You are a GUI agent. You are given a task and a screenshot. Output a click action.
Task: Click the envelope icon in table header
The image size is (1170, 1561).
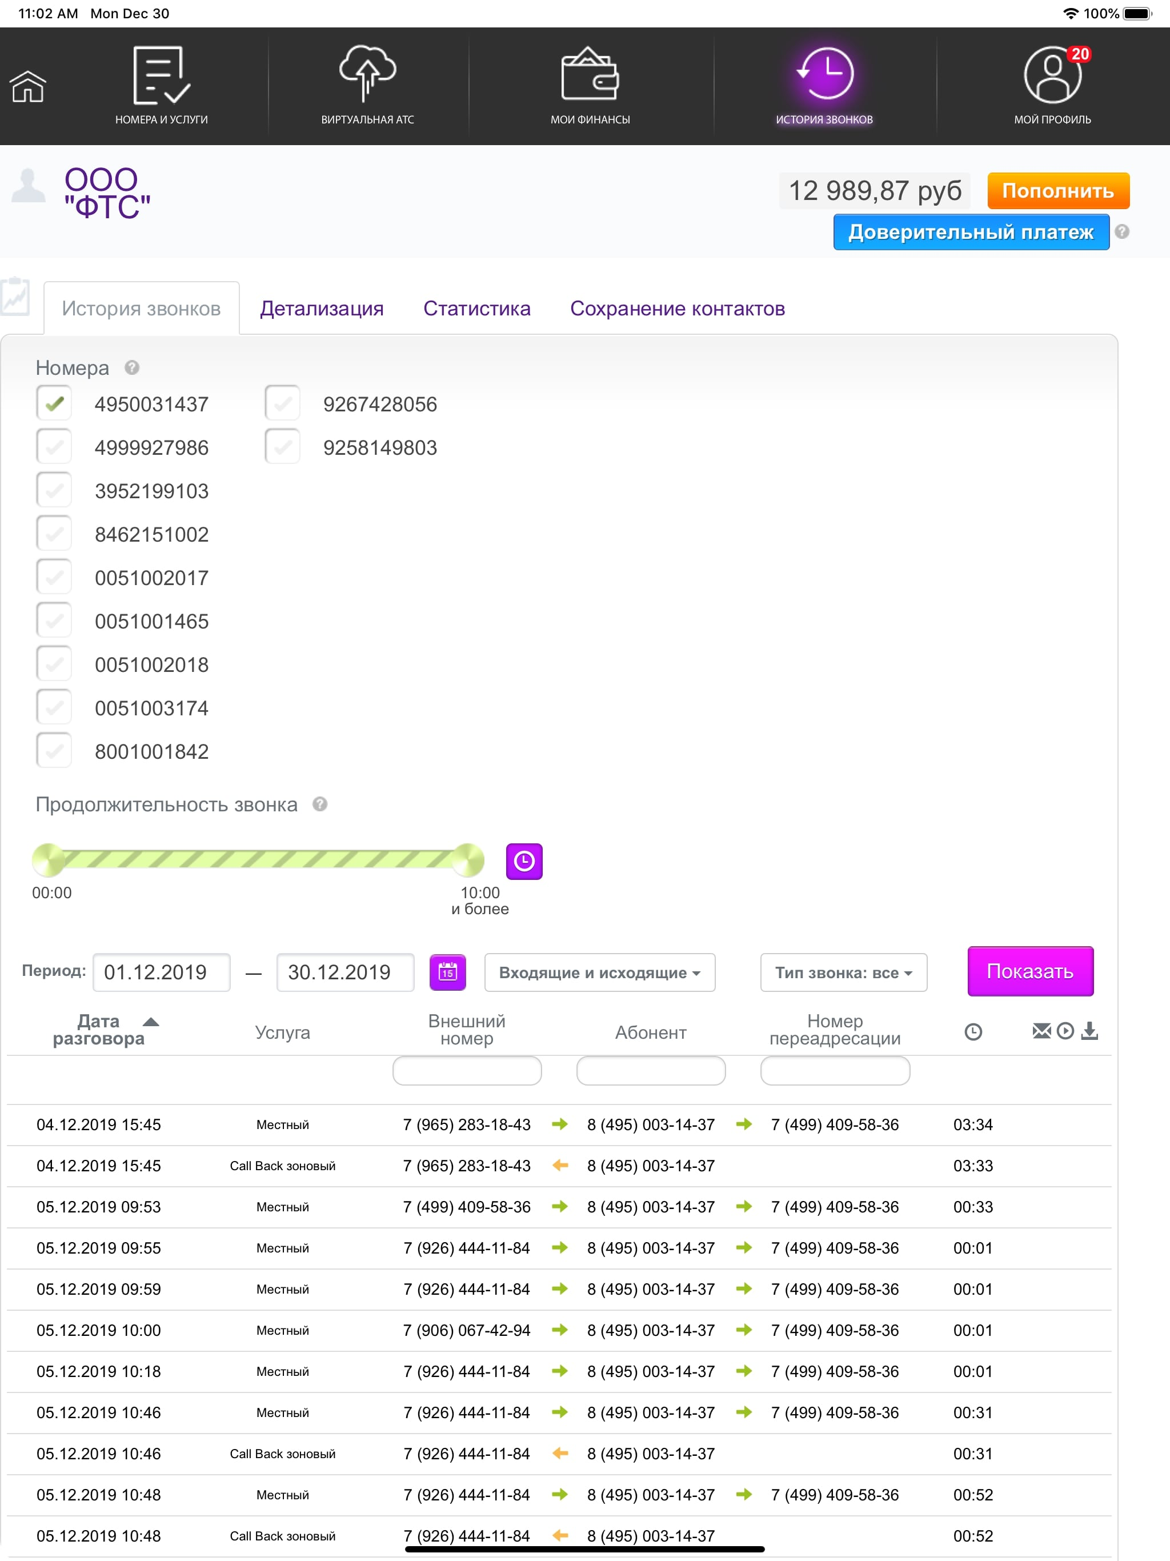(1041, 1031)
